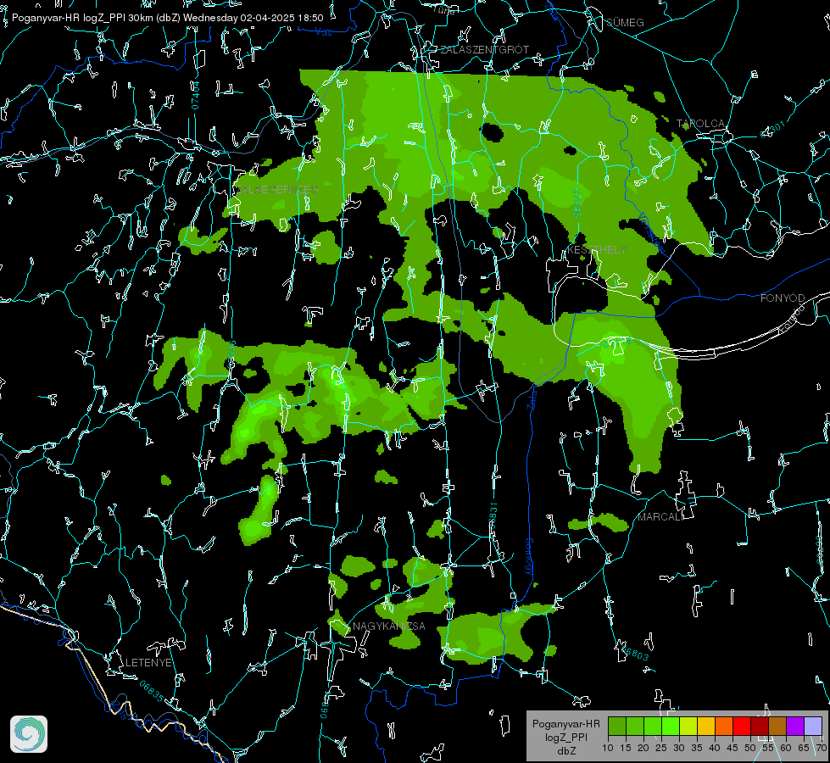The width and height of the screenshot is (830, 763).
Task: Select the 40–45 dBZ orange swatch
Action: [724, 726]
